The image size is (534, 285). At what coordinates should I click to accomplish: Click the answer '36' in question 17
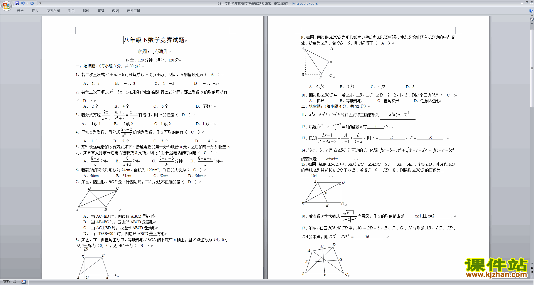pos(367,237)
